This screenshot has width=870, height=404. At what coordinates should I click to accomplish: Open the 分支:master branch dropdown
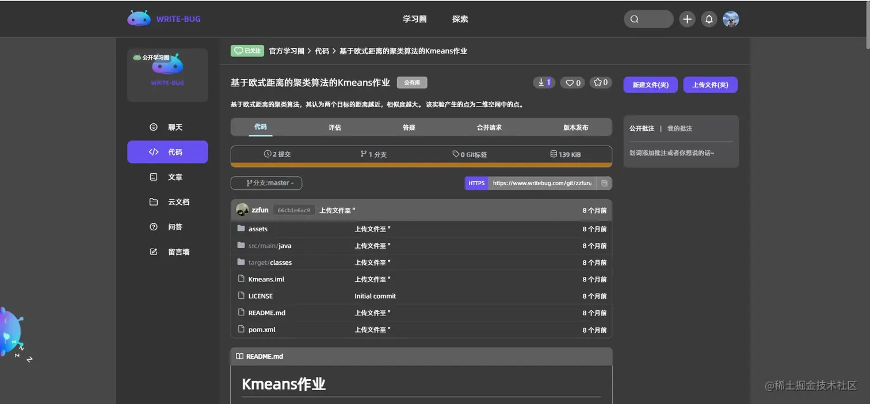coord(266,183)
